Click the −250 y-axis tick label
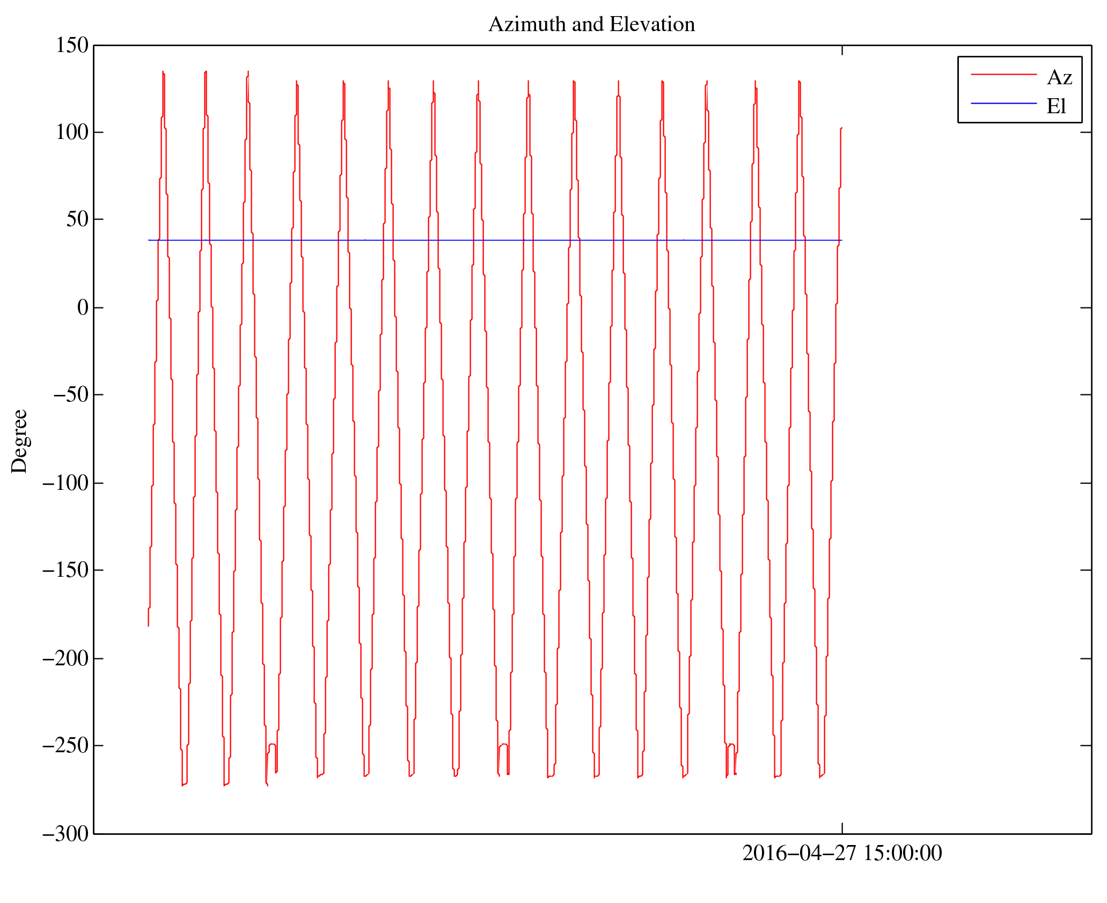 [x=65, y=746]
